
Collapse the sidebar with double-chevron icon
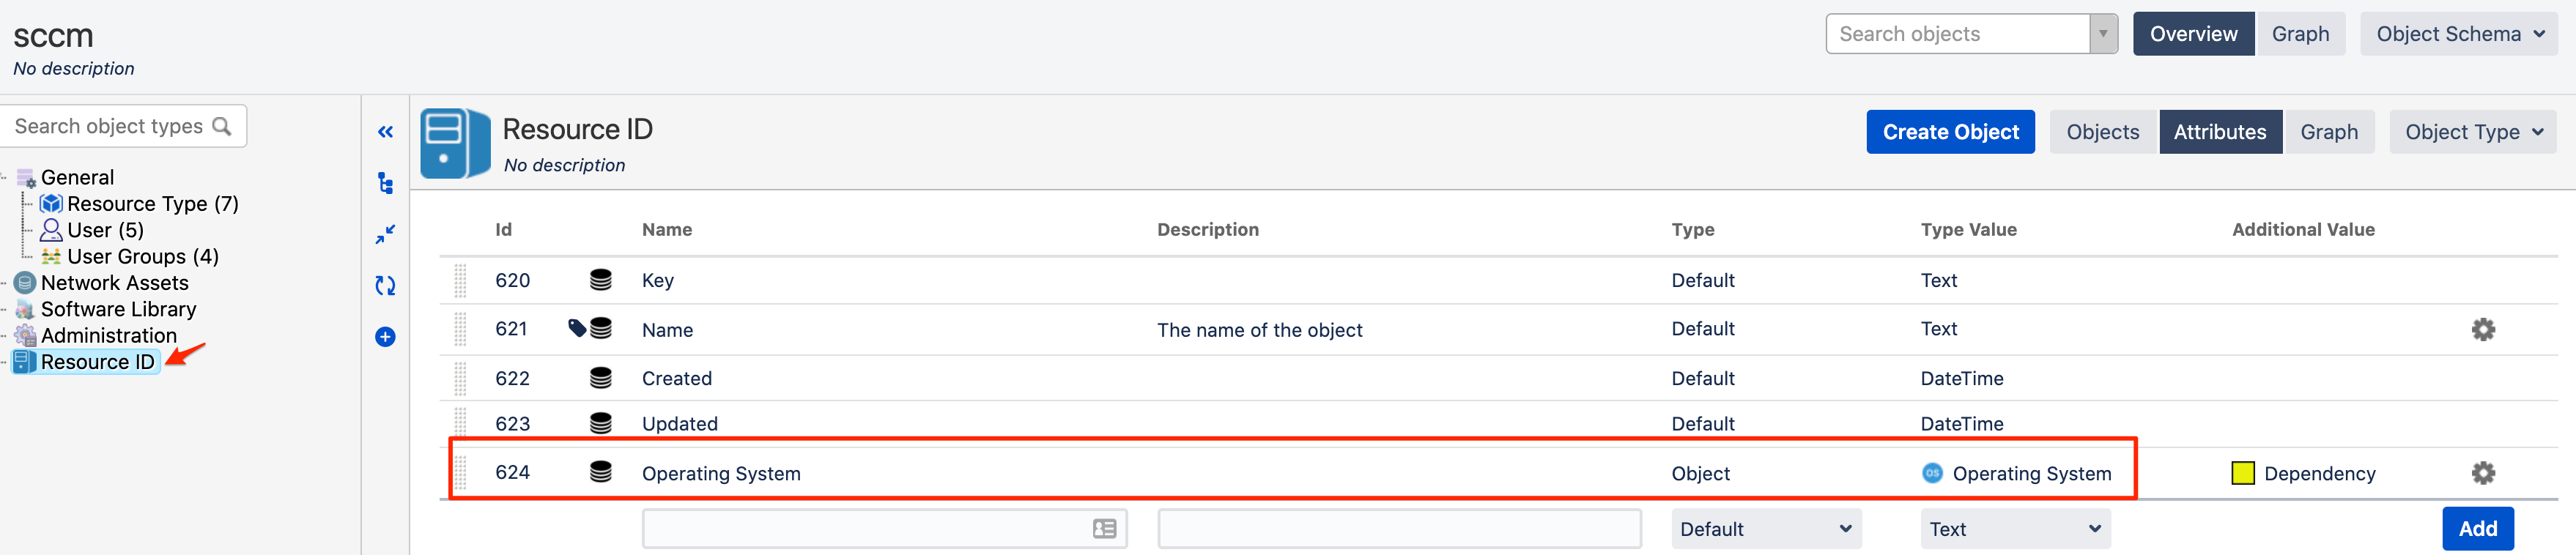385,132
